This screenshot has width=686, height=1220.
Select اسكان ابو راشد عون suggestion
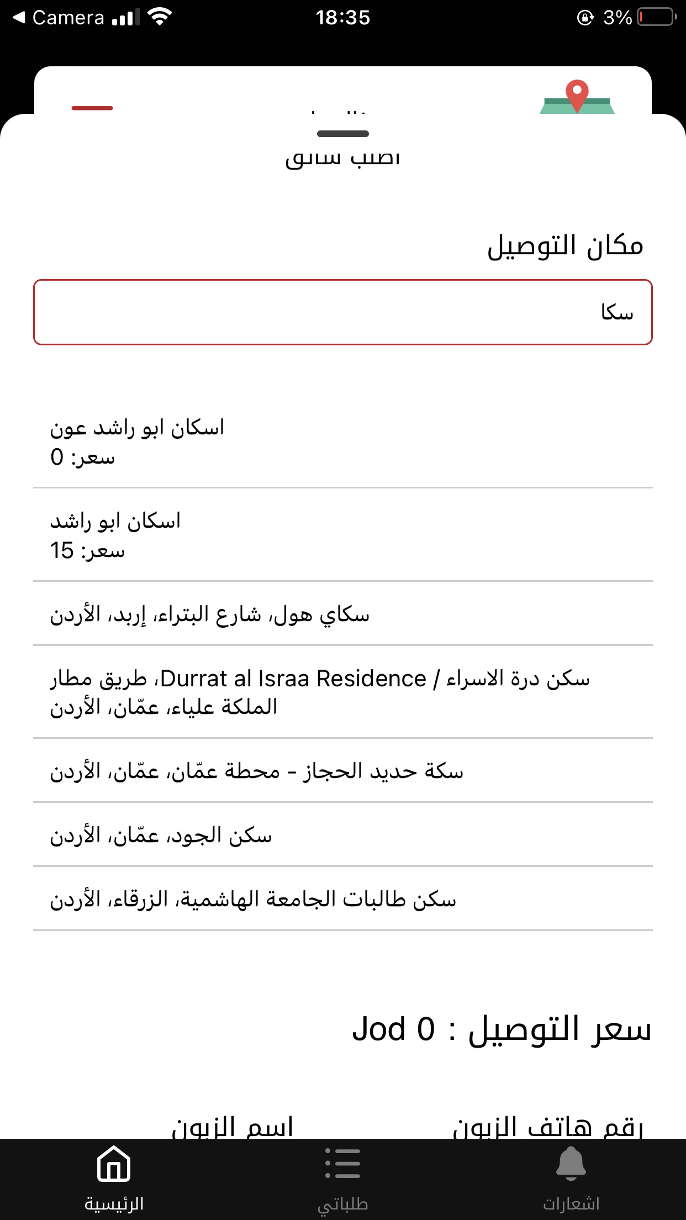click(342, 442)
